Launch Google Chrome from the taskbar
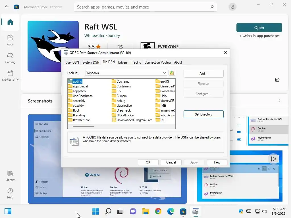 point(158,211)
